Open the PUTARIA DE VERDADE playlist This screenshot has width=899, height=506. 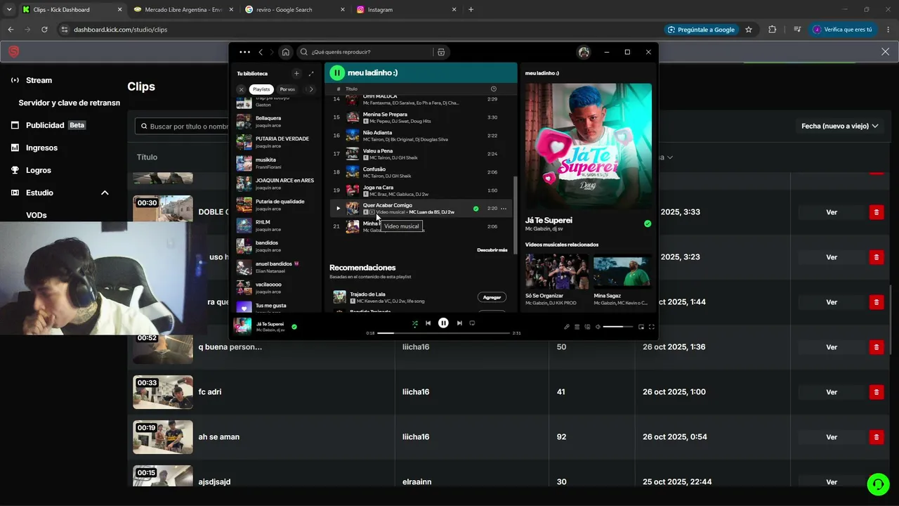[278, 142]
